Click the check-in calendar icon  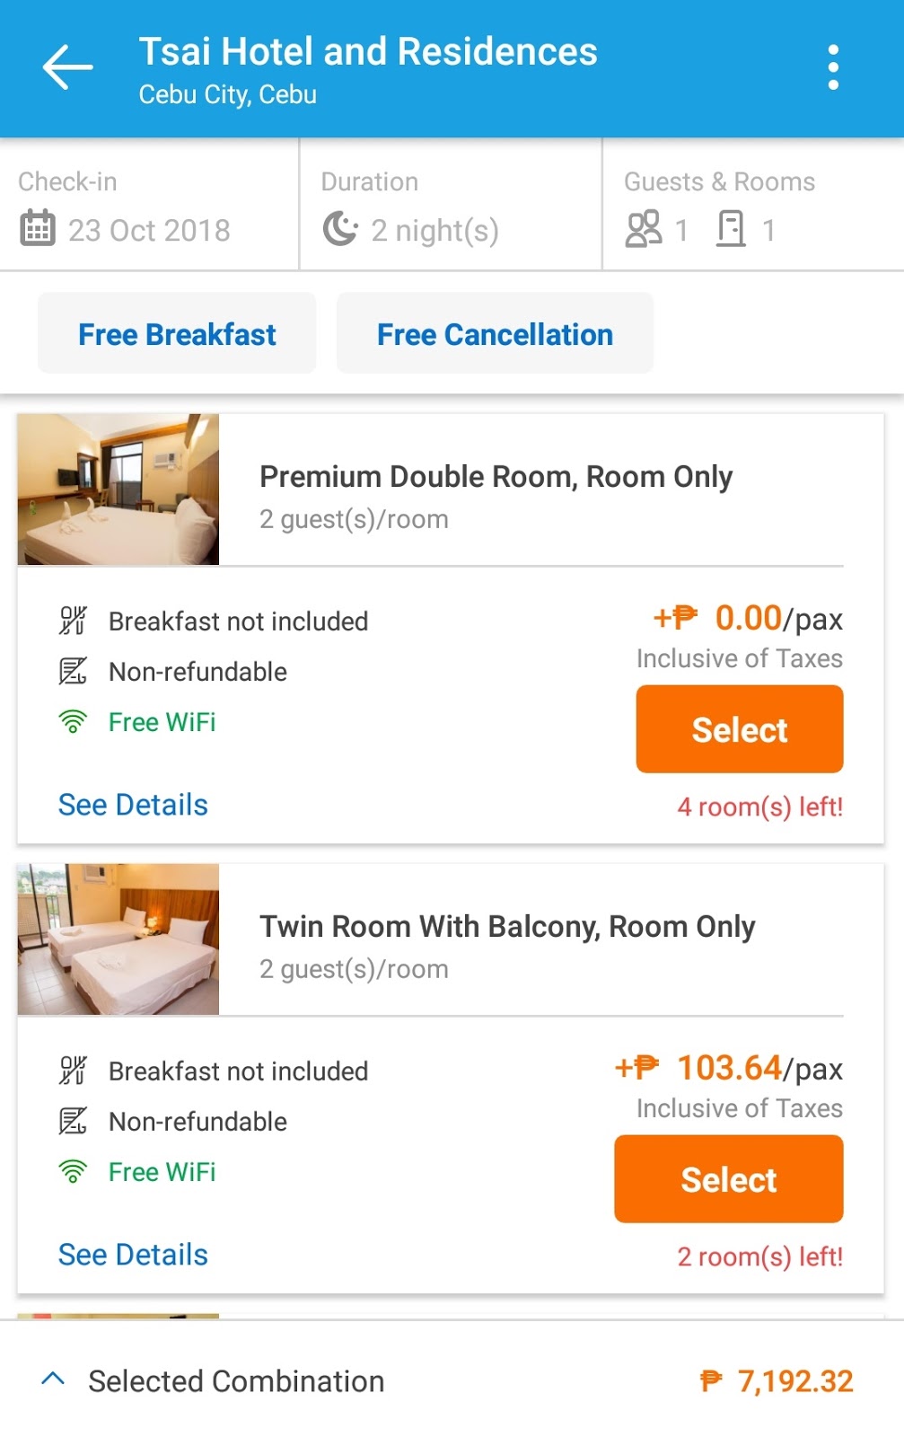pyautogui.click(x=38, y=228)
